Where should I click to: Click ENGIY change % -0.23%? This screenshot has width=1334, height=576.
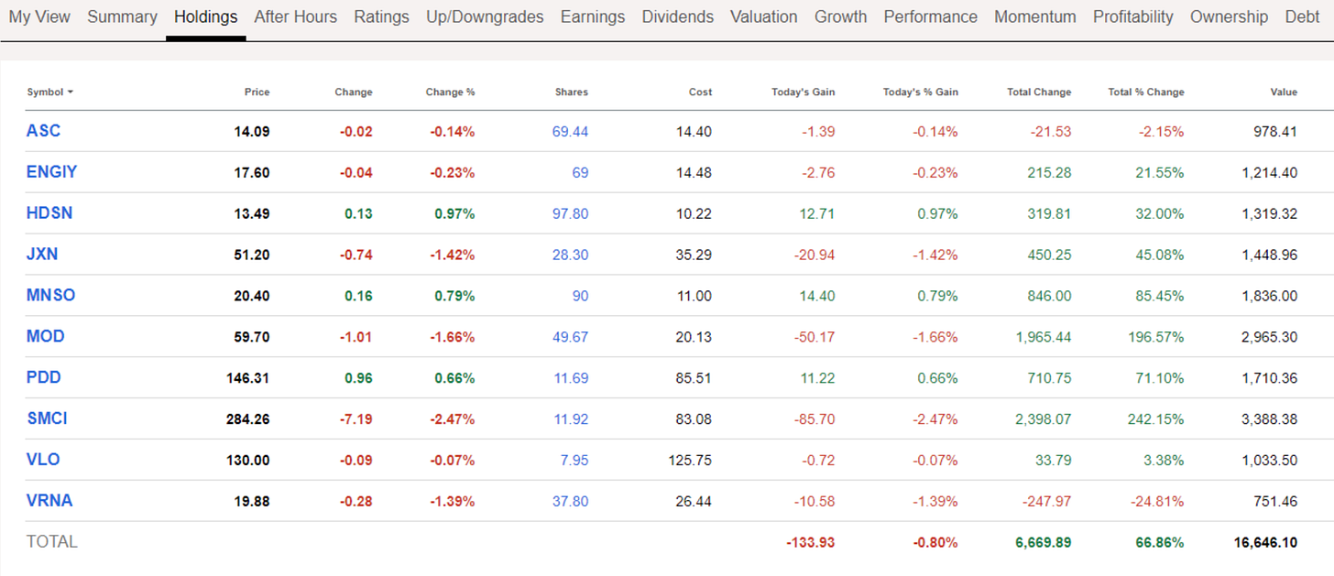(x=453, y=173)
